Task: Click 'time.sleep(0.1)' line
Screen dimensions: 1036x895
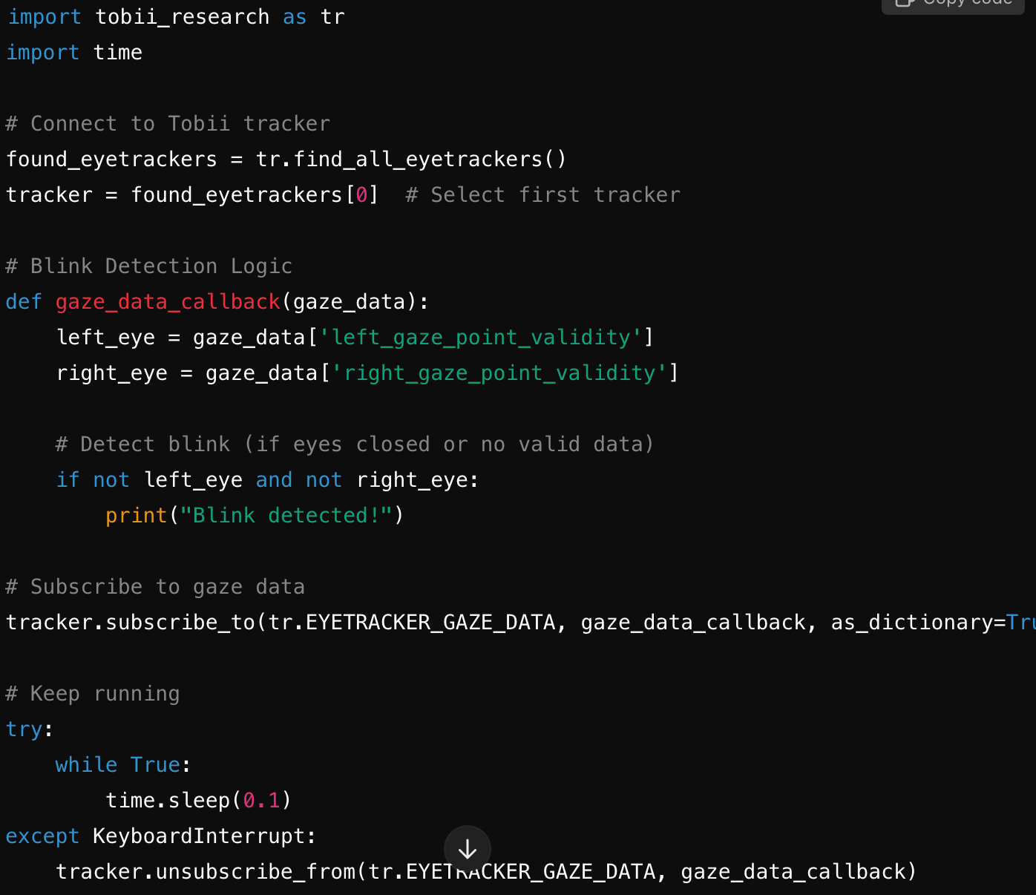Action: tap(199, 801)
